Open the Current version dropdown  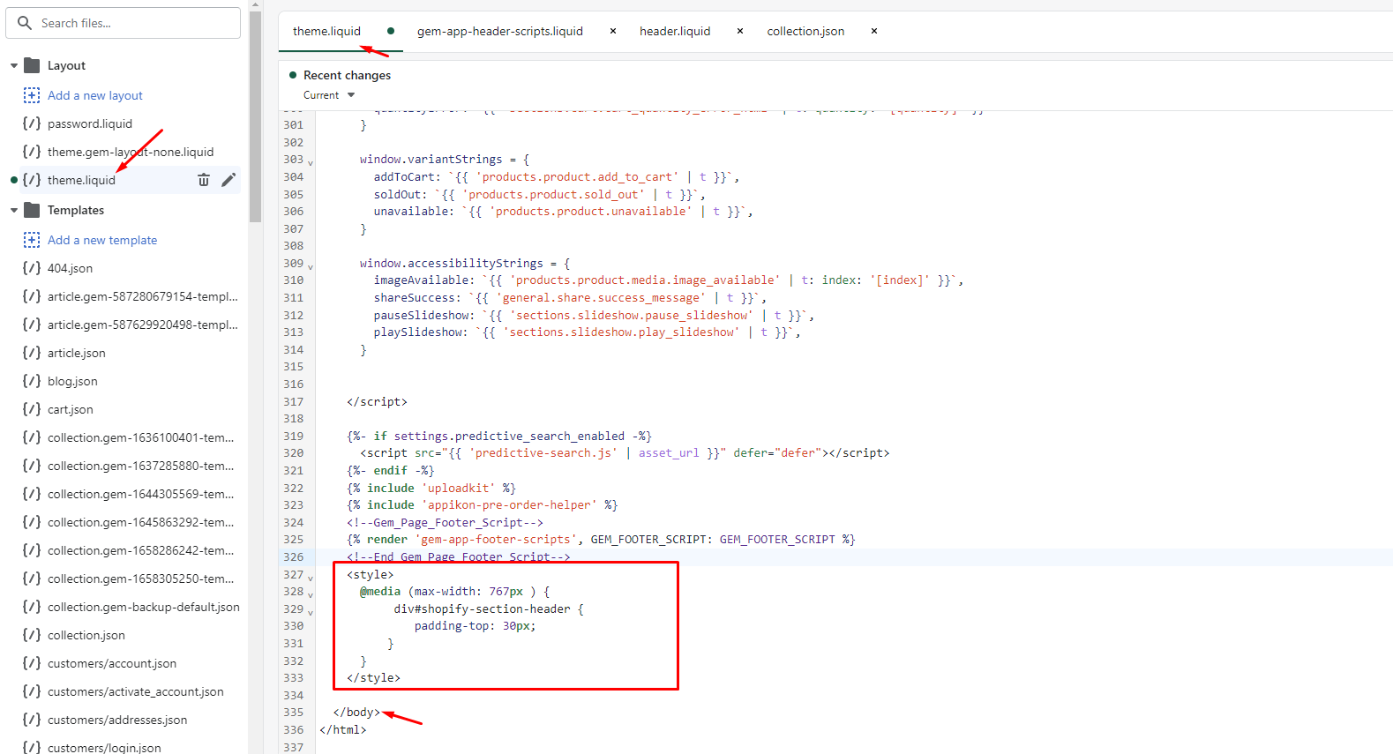[329, 95]
